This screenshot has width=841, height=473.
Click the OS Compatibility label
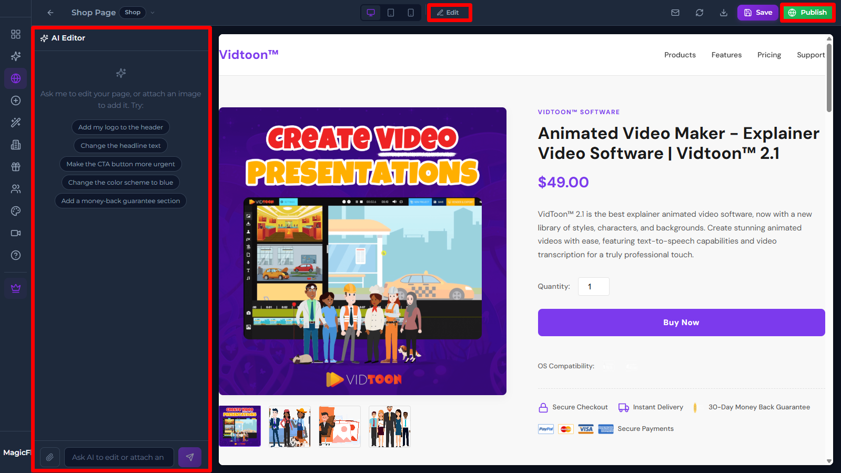pyautogui.click(x=566, y=366)
